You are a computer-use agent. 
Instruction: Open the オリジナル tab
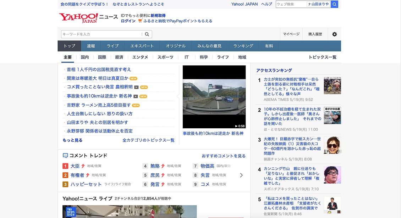(x=175, y=46)
